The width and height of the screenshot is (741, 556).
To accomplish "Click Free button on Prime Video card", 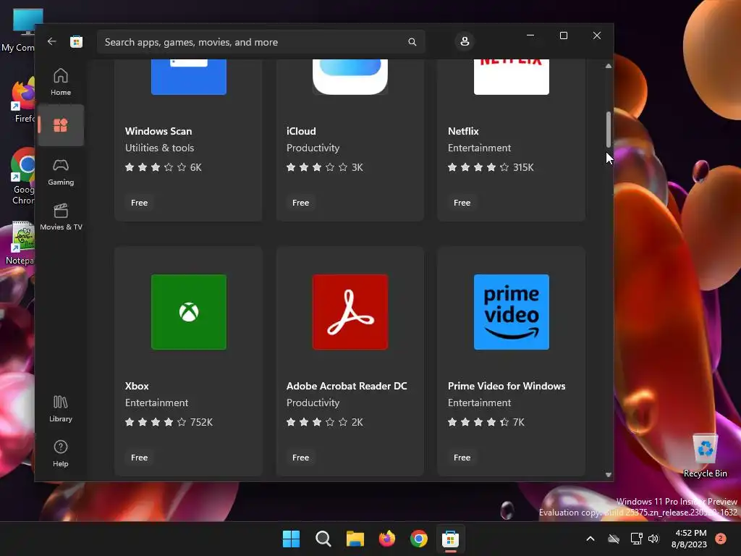I will [462, 458].
